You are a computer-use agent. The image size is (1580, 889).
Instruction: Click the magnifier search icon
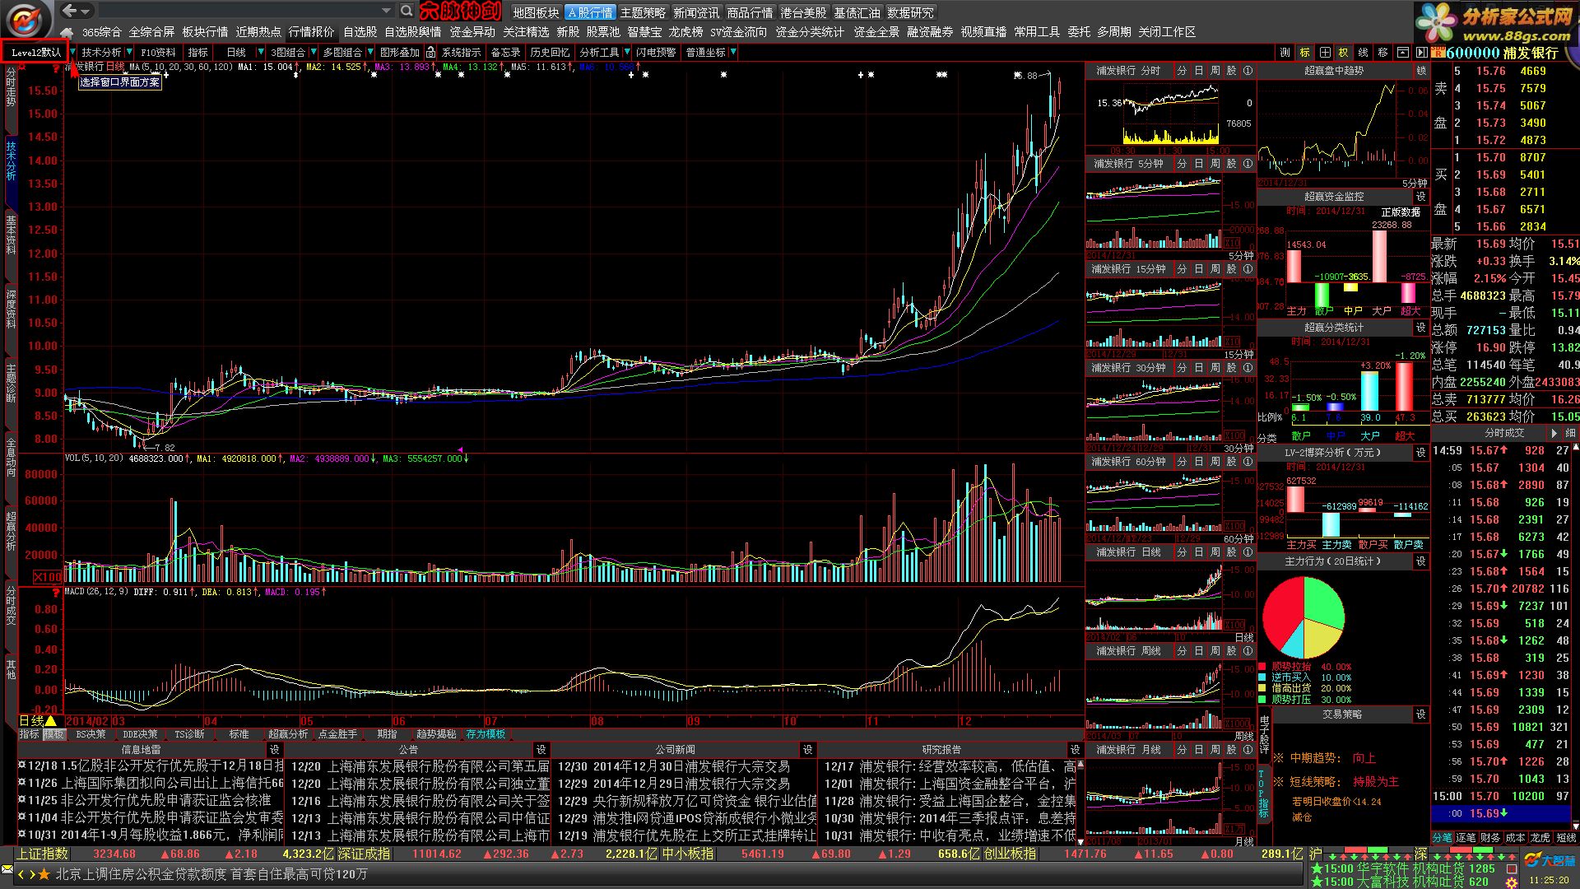pos(407,11)
